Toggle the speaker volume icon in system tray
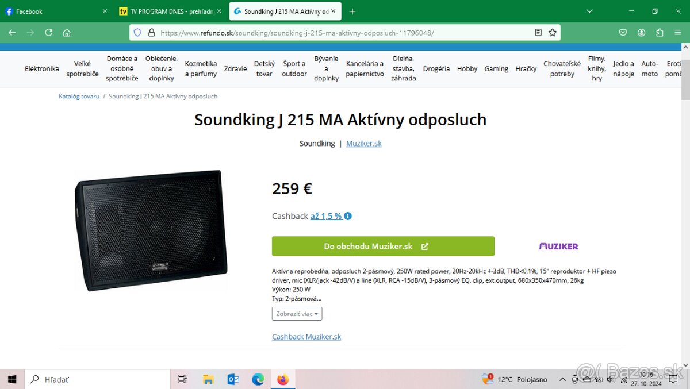This screenshot has width=690, height=389. (x=611, y=379)
